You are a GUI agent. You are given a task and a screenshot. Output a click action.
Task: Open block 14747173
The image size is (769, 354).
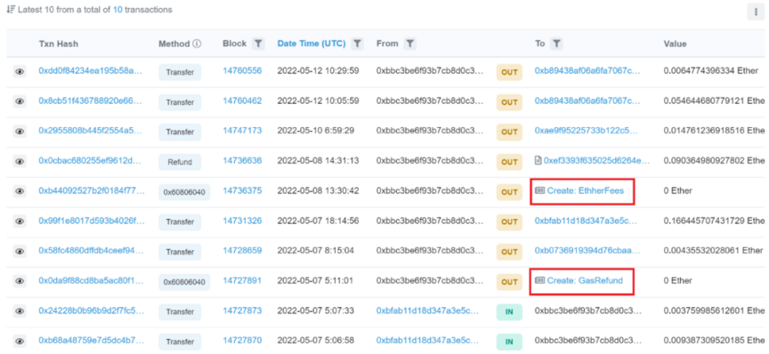242,131
